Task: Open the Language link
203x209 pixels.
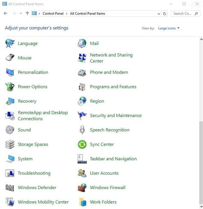Action: (x=28, y=44)
